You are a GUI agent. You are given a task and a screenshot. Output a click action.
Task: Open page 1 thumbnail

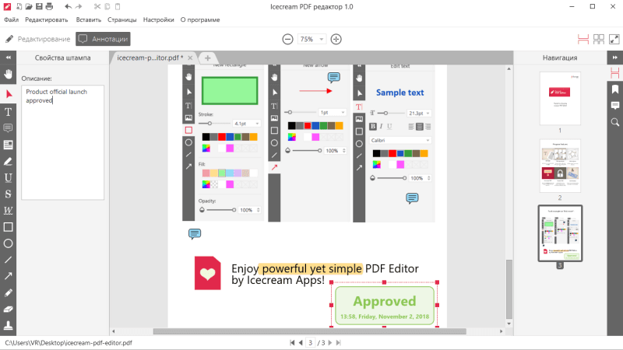pos(560,99)
